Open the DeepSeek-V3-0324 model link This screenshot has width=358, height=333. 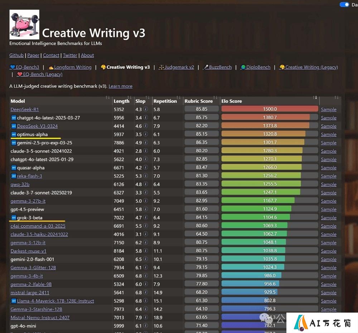[37, 126]
